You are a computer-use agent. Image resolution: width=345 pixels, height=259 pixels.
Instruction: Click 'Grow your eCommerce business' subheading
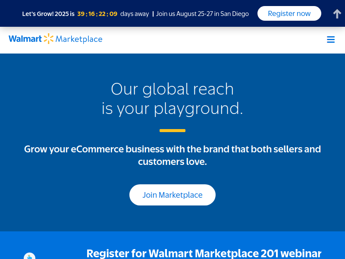pos(172,155)
